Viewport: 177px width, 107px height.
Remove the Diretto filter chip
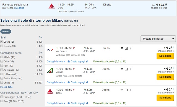pyautogui.click(x=9, y=32)
